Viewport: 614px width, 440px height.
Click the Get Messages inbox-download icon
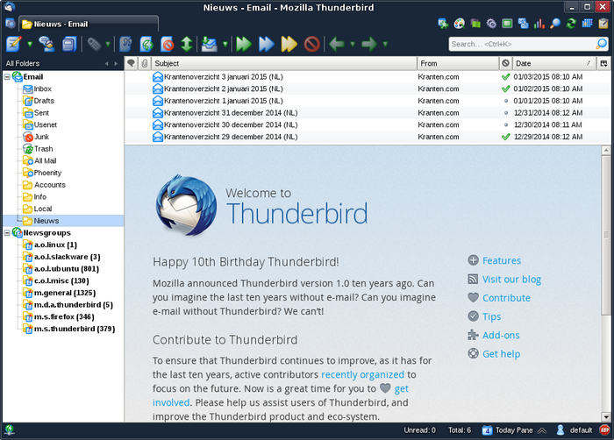coord(209,44)
